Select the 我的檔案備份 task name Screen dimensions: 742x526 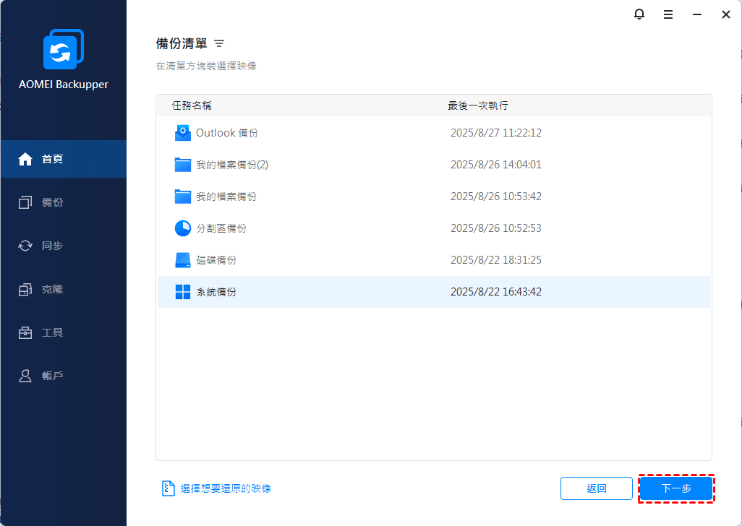tap(226, 196)
